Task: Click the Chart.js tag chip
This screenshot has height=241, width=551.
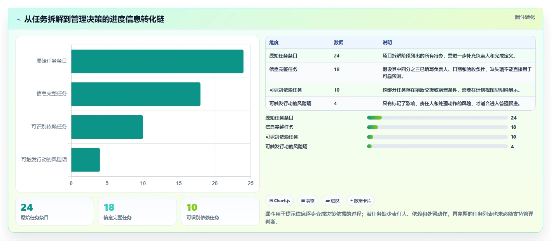Action: 280,201
